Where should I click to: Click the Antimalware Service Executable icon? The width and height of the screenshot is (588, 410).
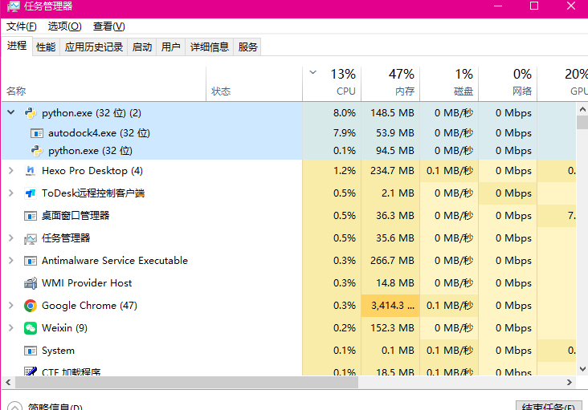(31, 261)
